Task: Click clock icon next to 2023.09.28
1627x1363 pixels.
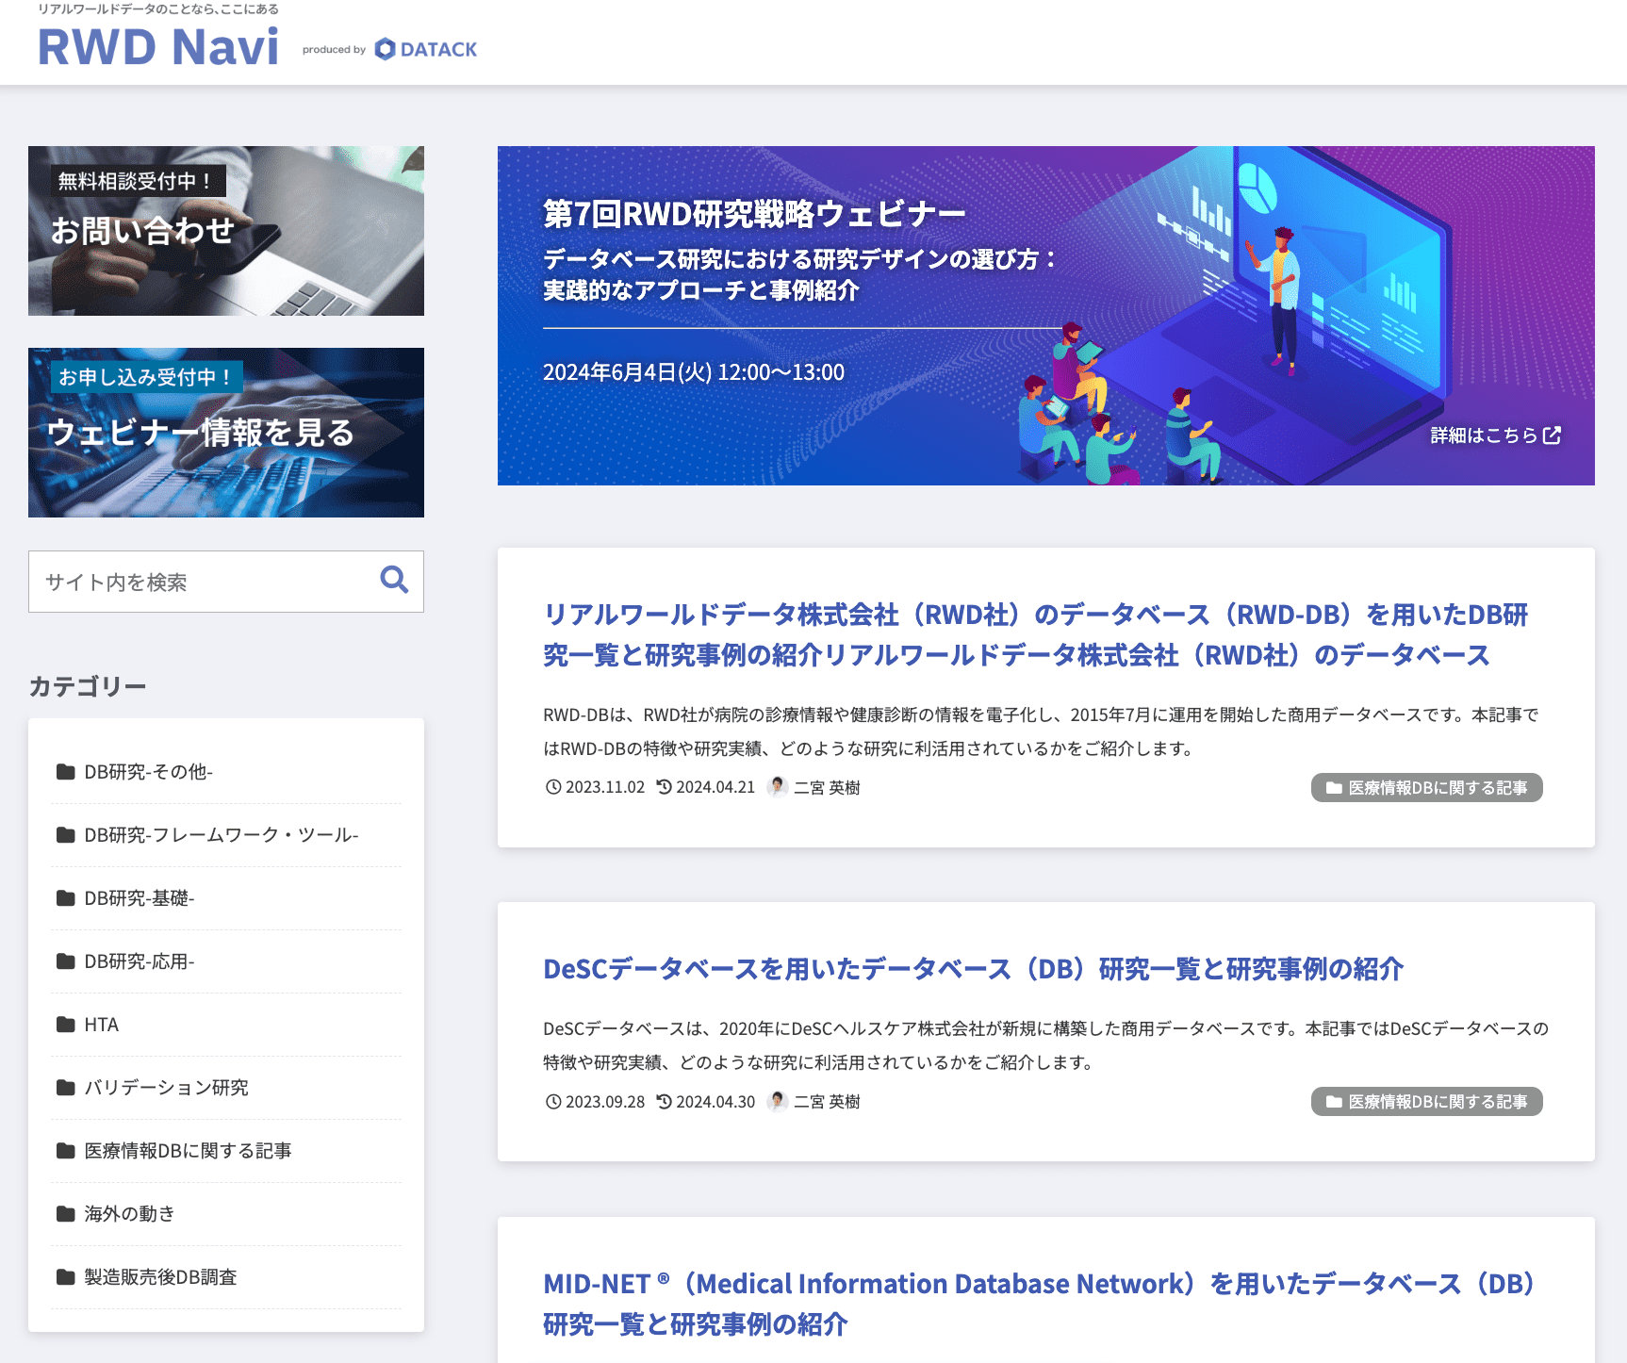Action: click(553, 1102)
